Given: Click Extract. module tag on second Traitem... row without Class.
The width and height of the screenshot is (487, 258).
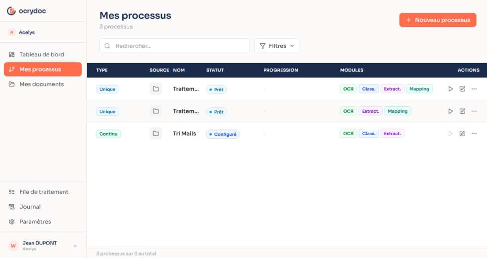Looking at the screenshot, I should click(x=371, y=111).
